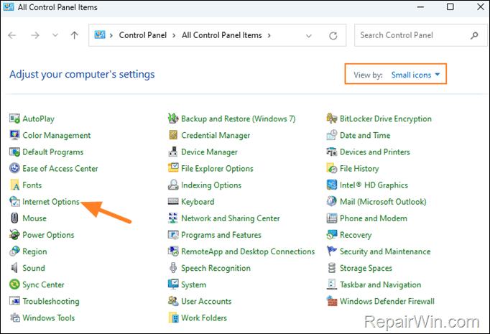Click the window title bar Control Panel icon
490x334 pixels.
pyautogui.click(x=9, y=7)
